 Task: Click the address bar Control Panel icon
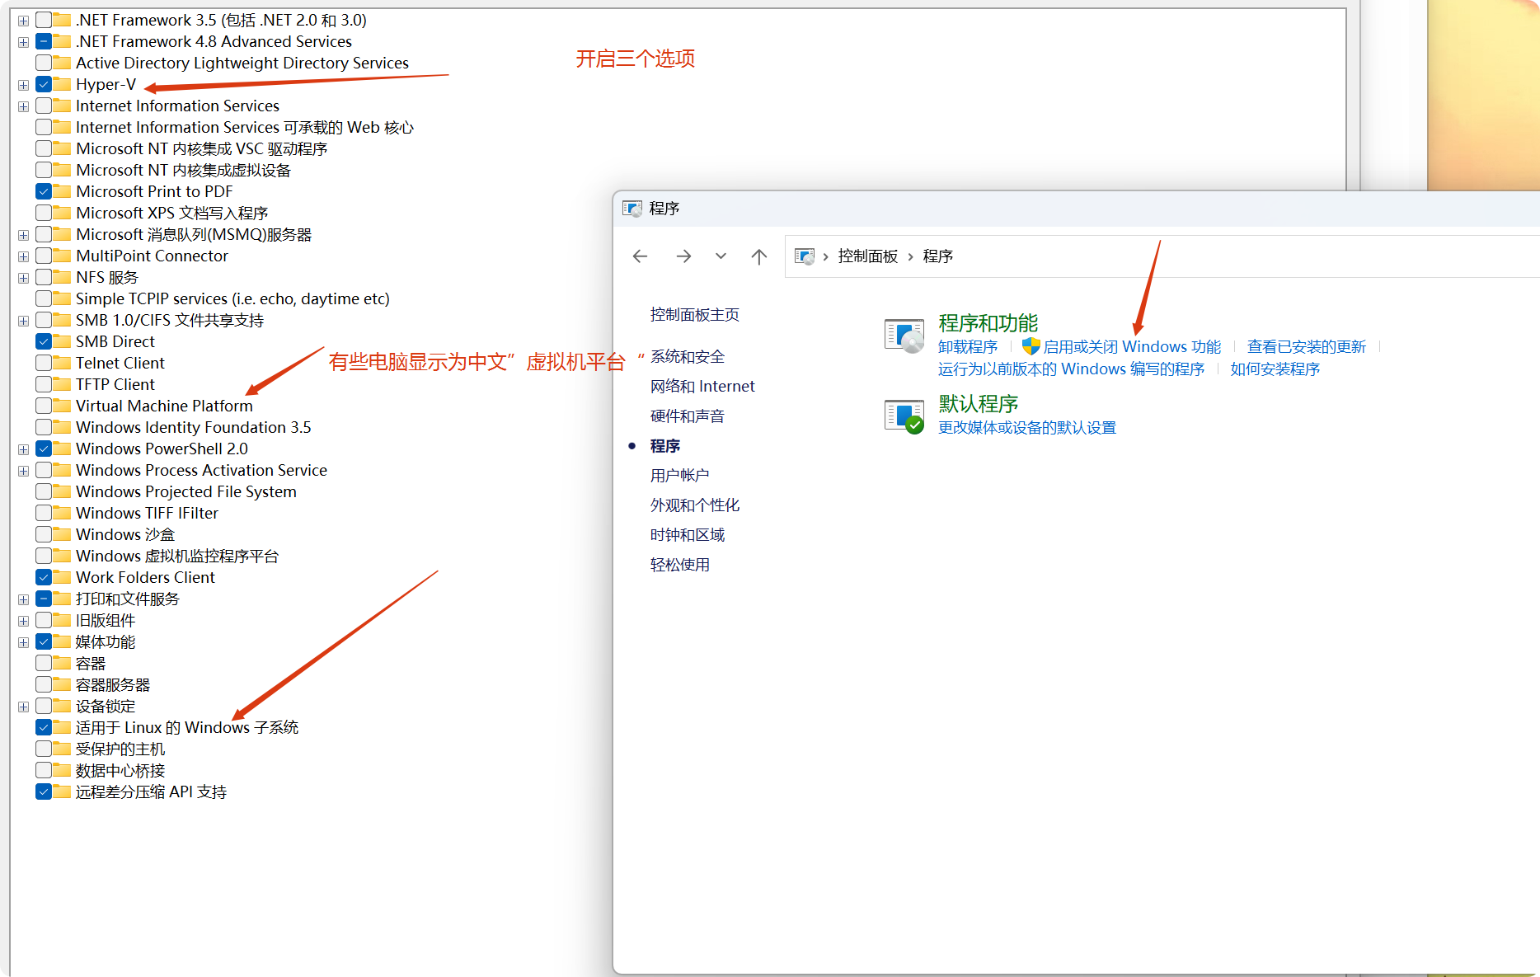click(x=805, y=256)
